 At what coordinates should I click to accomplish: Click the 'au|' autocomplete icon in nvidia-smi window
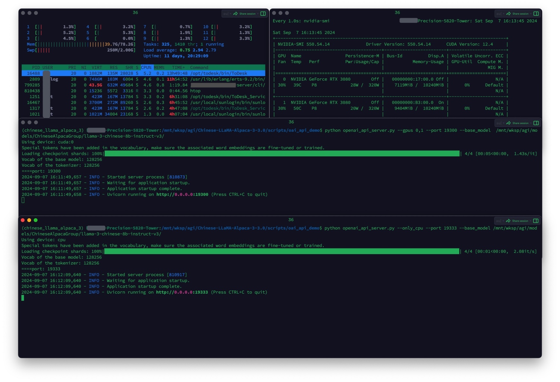[x=499, y=14]
